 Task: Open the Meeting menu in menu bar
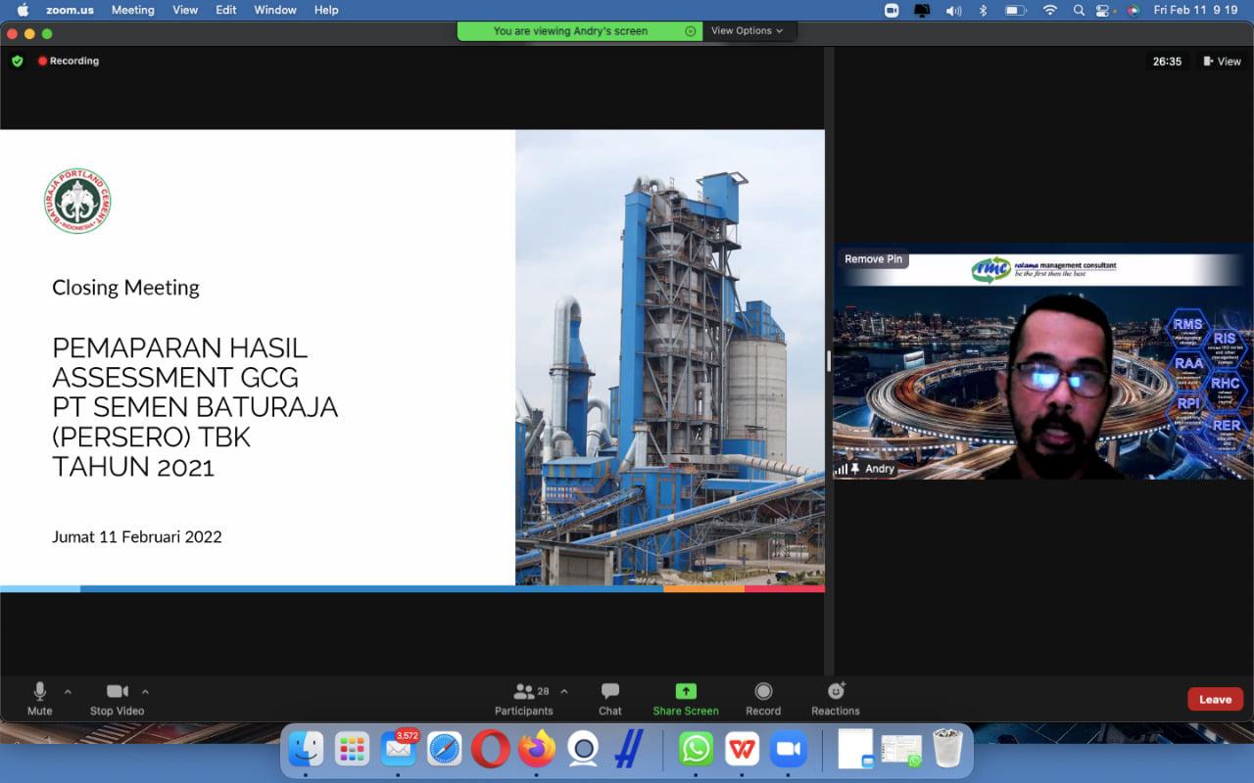tap(132, 10)
